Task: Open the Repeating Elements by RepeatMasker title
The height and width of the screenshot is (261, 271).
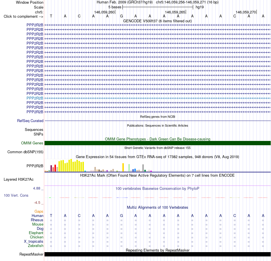Action: [x=157, y=250]
